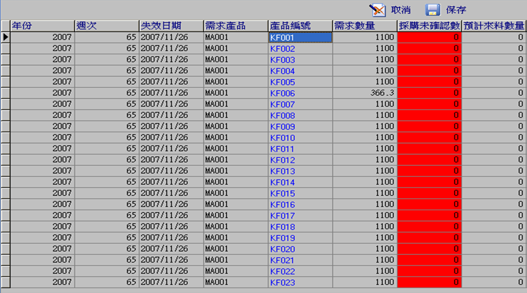Click the year 2007 cell in KF022 row
Viewport: 527px width, 293px height.
(x=42, y=271)
